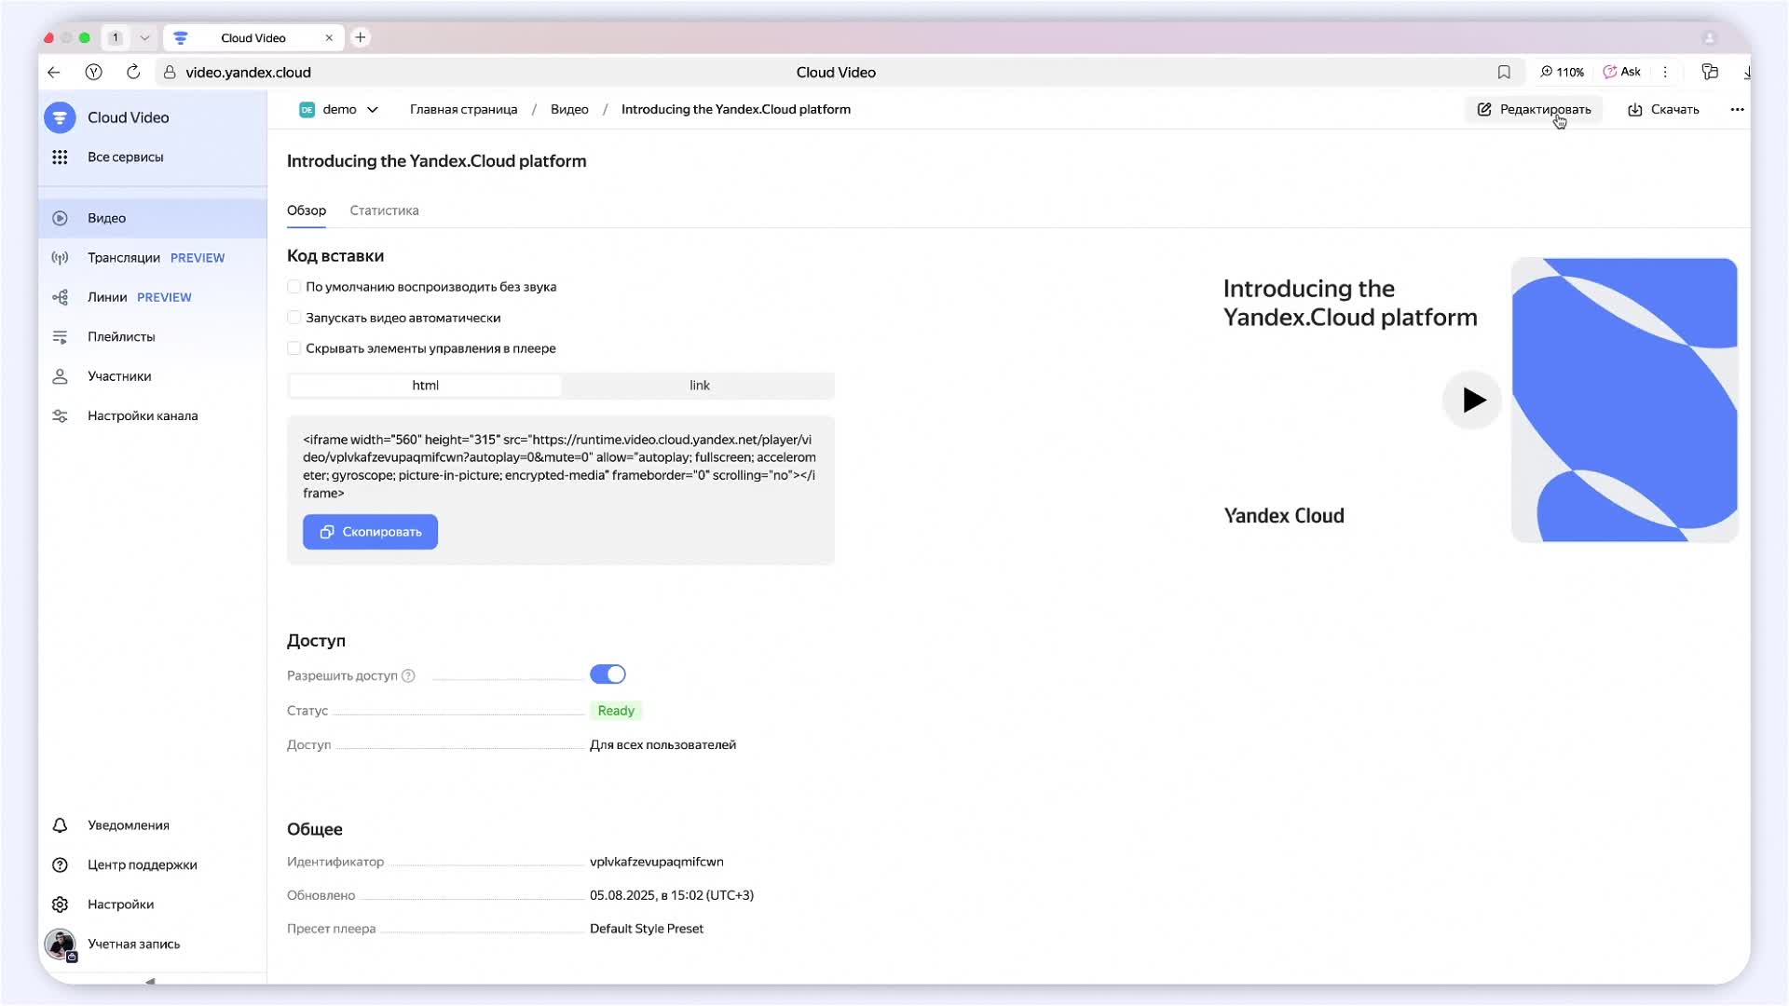Go back with browser back arrow
Screen dimensions: 1789x1006
[54, 72]
